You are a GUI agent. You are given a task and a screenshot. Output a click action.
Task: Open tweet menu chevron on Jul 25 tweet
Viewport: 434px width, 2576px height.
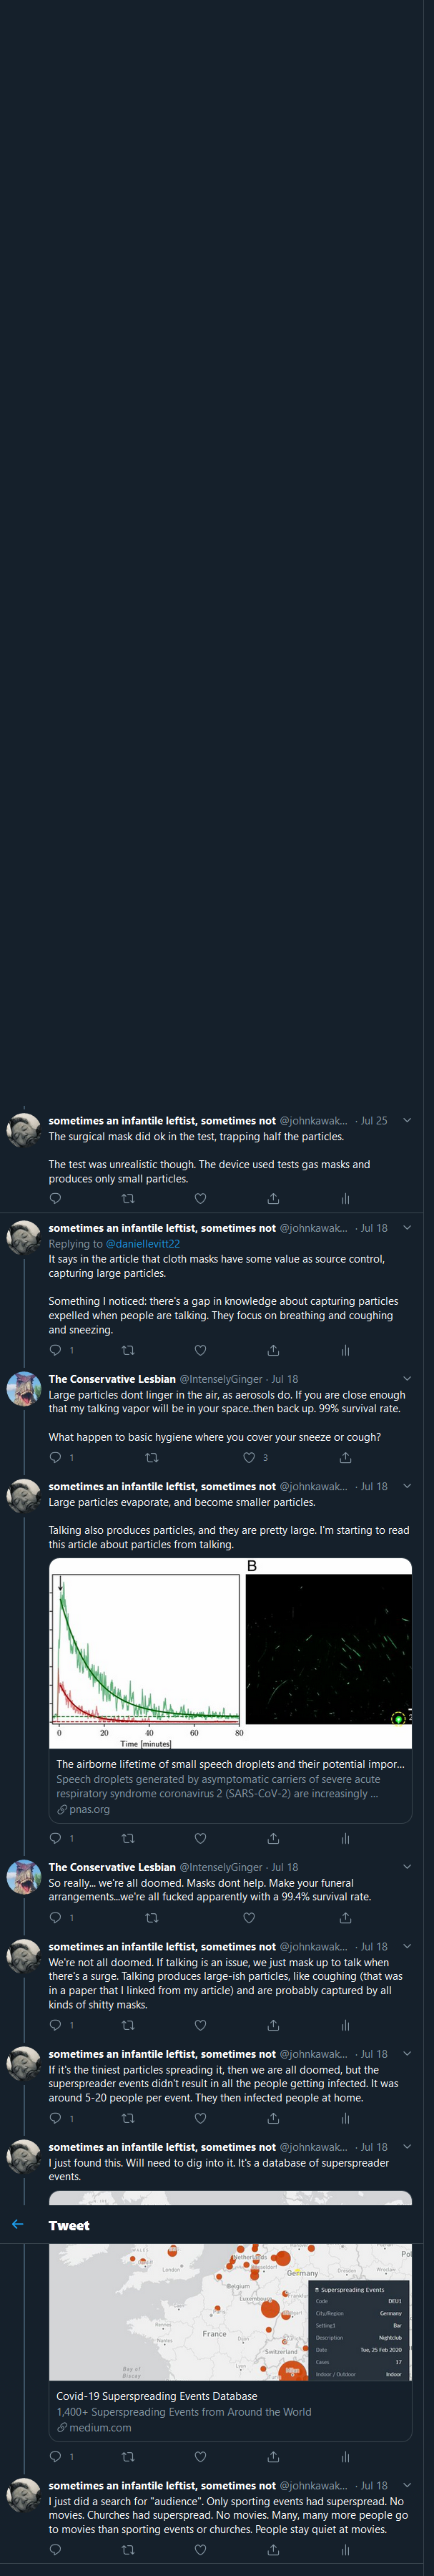pos(407,1120)
